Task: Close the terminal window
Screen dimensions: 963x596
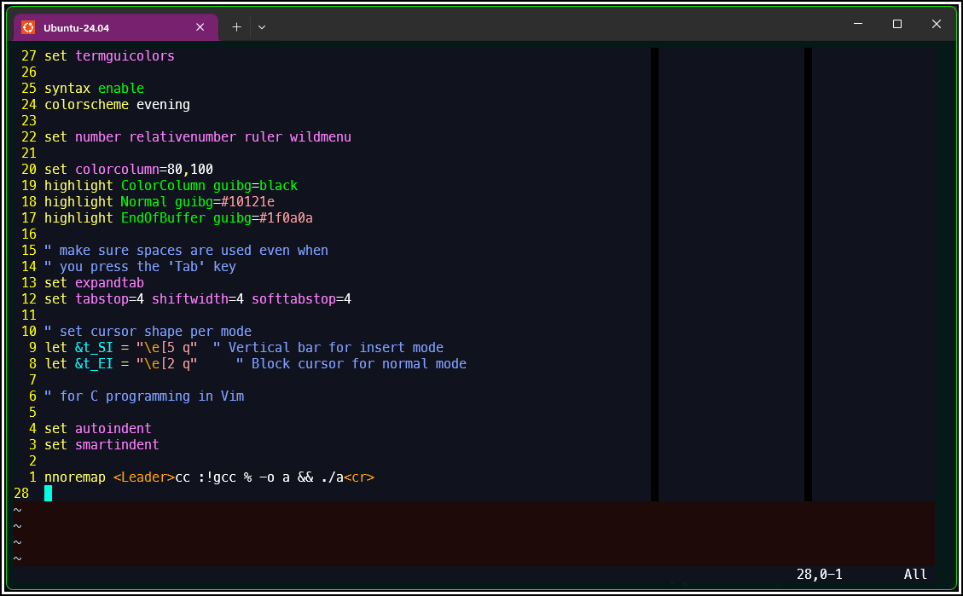Action: click(936, 24)
